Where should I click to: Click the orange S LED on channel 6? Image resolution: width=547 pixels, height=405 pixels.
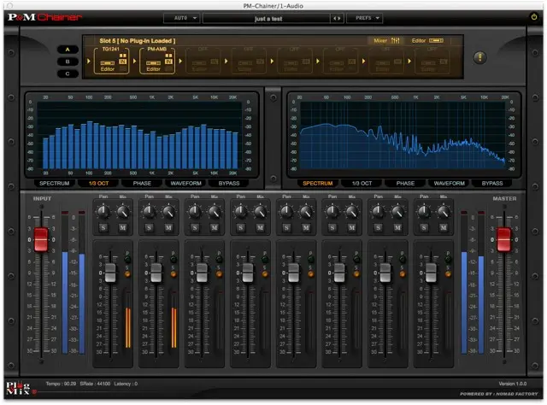tap(356, 274)
